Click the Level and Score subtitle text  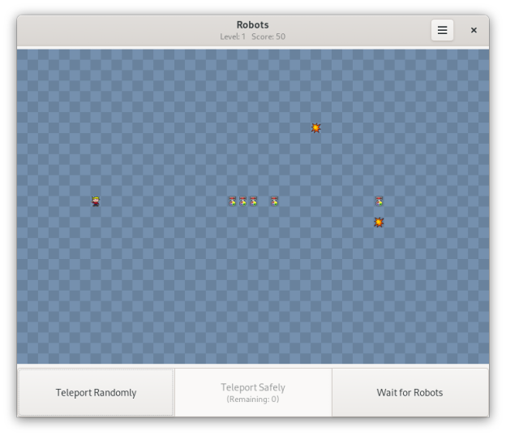(252, 37)
